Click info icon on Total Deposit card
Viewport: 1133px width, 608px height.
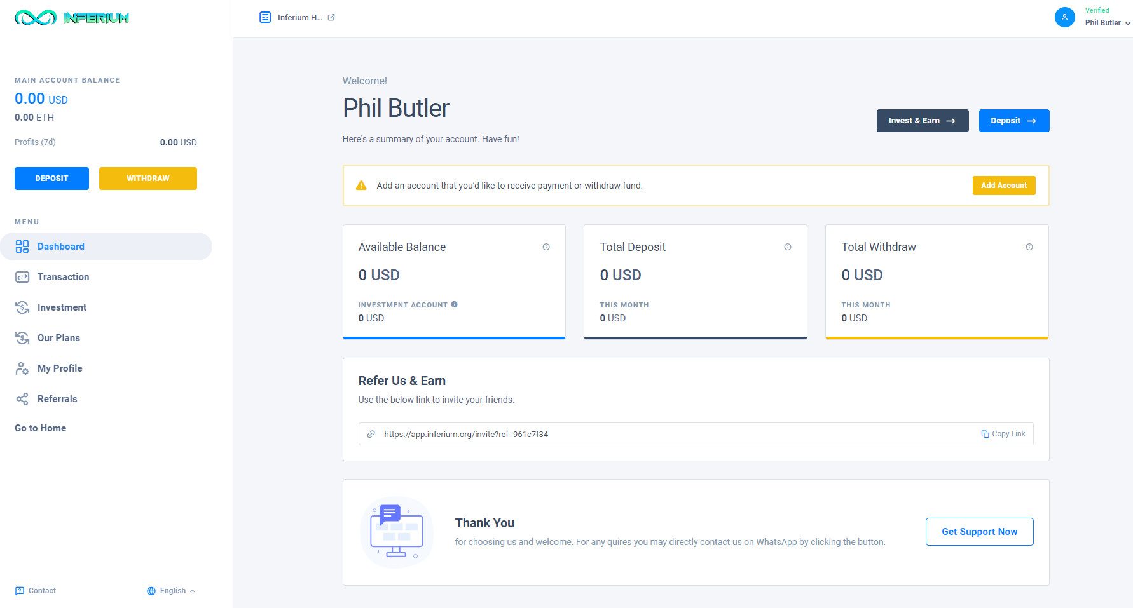click(788, 247)
